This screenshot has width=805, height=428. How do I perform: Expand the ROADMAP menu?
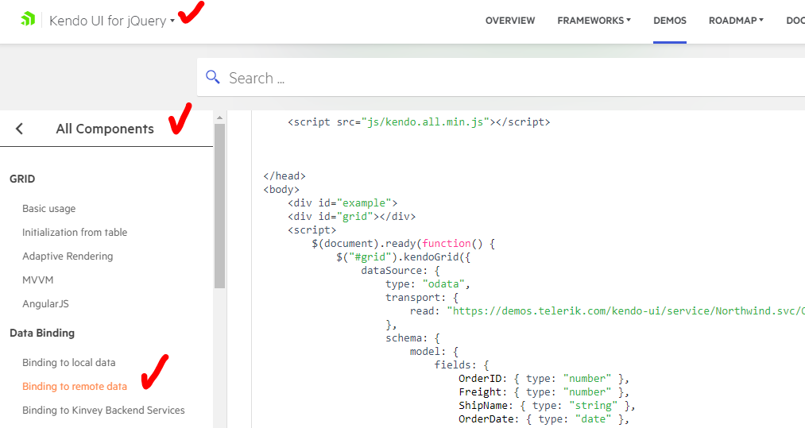(x=736, y=21)
